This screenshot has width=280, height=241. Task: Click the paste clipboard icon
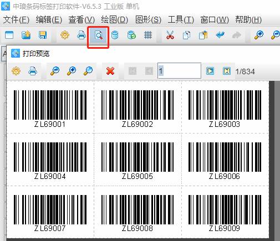click(x=203, y=35)
